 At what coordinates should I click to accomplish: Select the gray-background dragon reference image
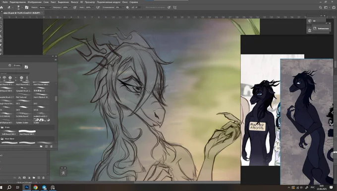coord(307,121)
